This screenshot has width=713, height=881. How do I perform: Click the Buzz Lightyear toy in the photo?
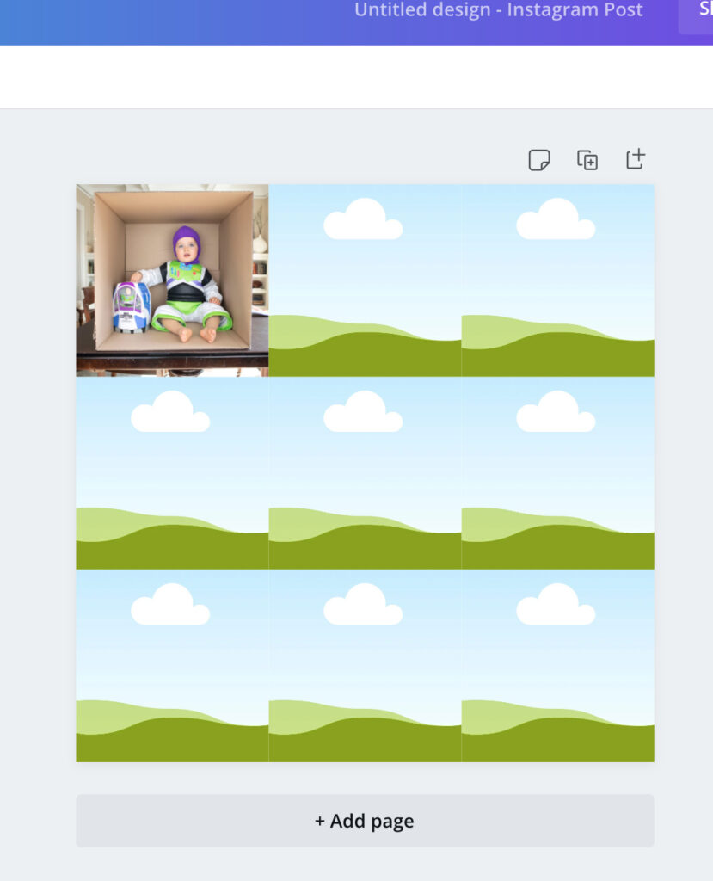132,307
